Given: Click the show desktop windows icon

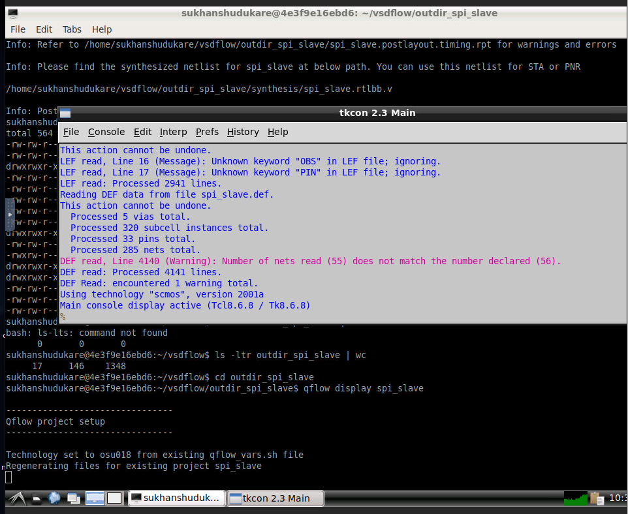Looking at the screenshot, I should pyautogui.click(x=74, y=498).
